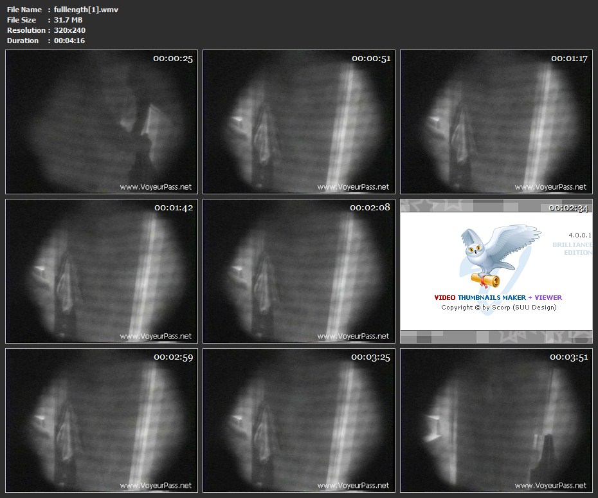Click the file name fulllength[1].wmv

(77, 10)
